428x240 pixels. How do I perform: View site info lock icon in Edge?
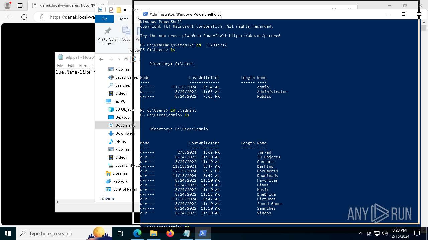point(42,17)
